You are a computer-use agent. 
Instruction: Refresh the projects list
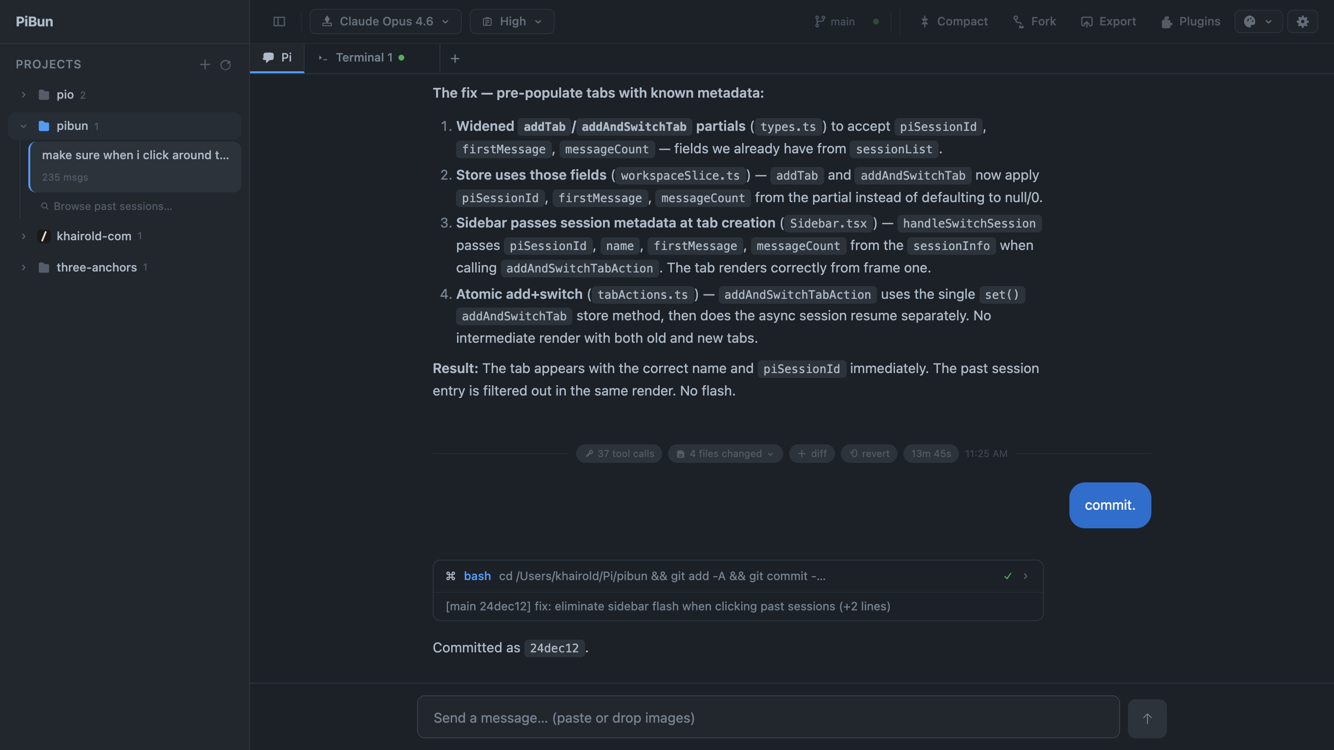click(x=225, y=64)
